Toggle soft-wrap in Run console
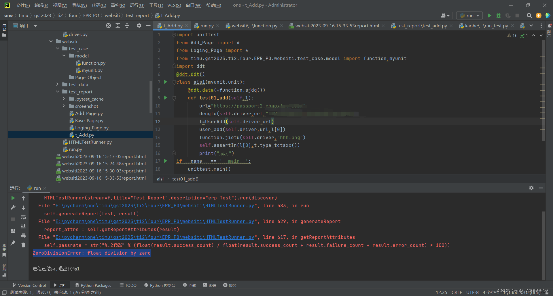This screenshot has width=553, height=296. [23, 217]
